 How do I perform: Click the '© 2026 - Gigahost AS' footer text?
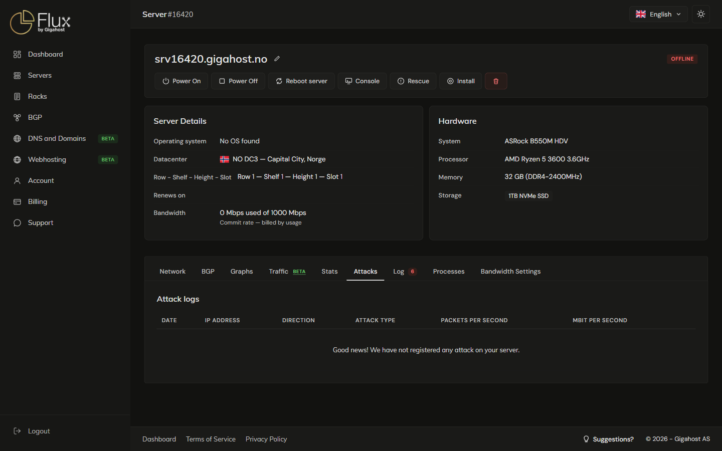(x=678, y=439)
